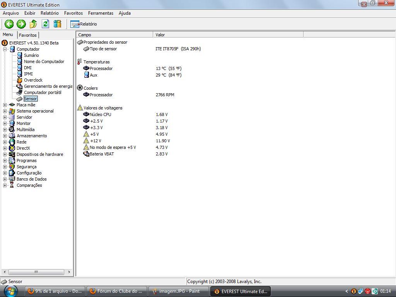Click the Comparações hourglass icon

point(12,185)
